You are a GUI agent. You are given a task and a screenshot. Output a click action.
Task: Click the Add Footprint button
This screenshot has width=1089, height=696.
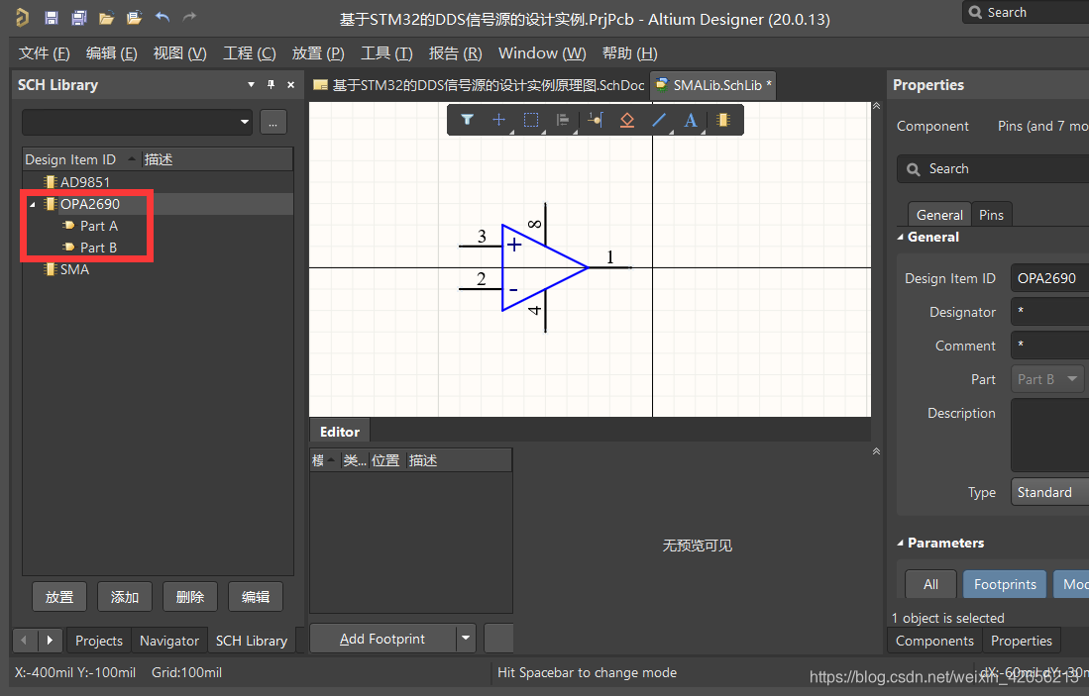(x=381, y=639)
